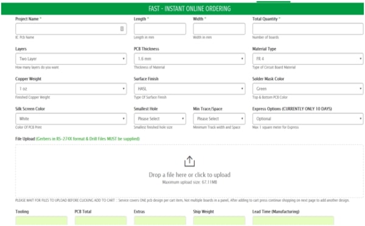Click the 'Number of boards' hint text
Screen dimensions: 365x226
266,38
